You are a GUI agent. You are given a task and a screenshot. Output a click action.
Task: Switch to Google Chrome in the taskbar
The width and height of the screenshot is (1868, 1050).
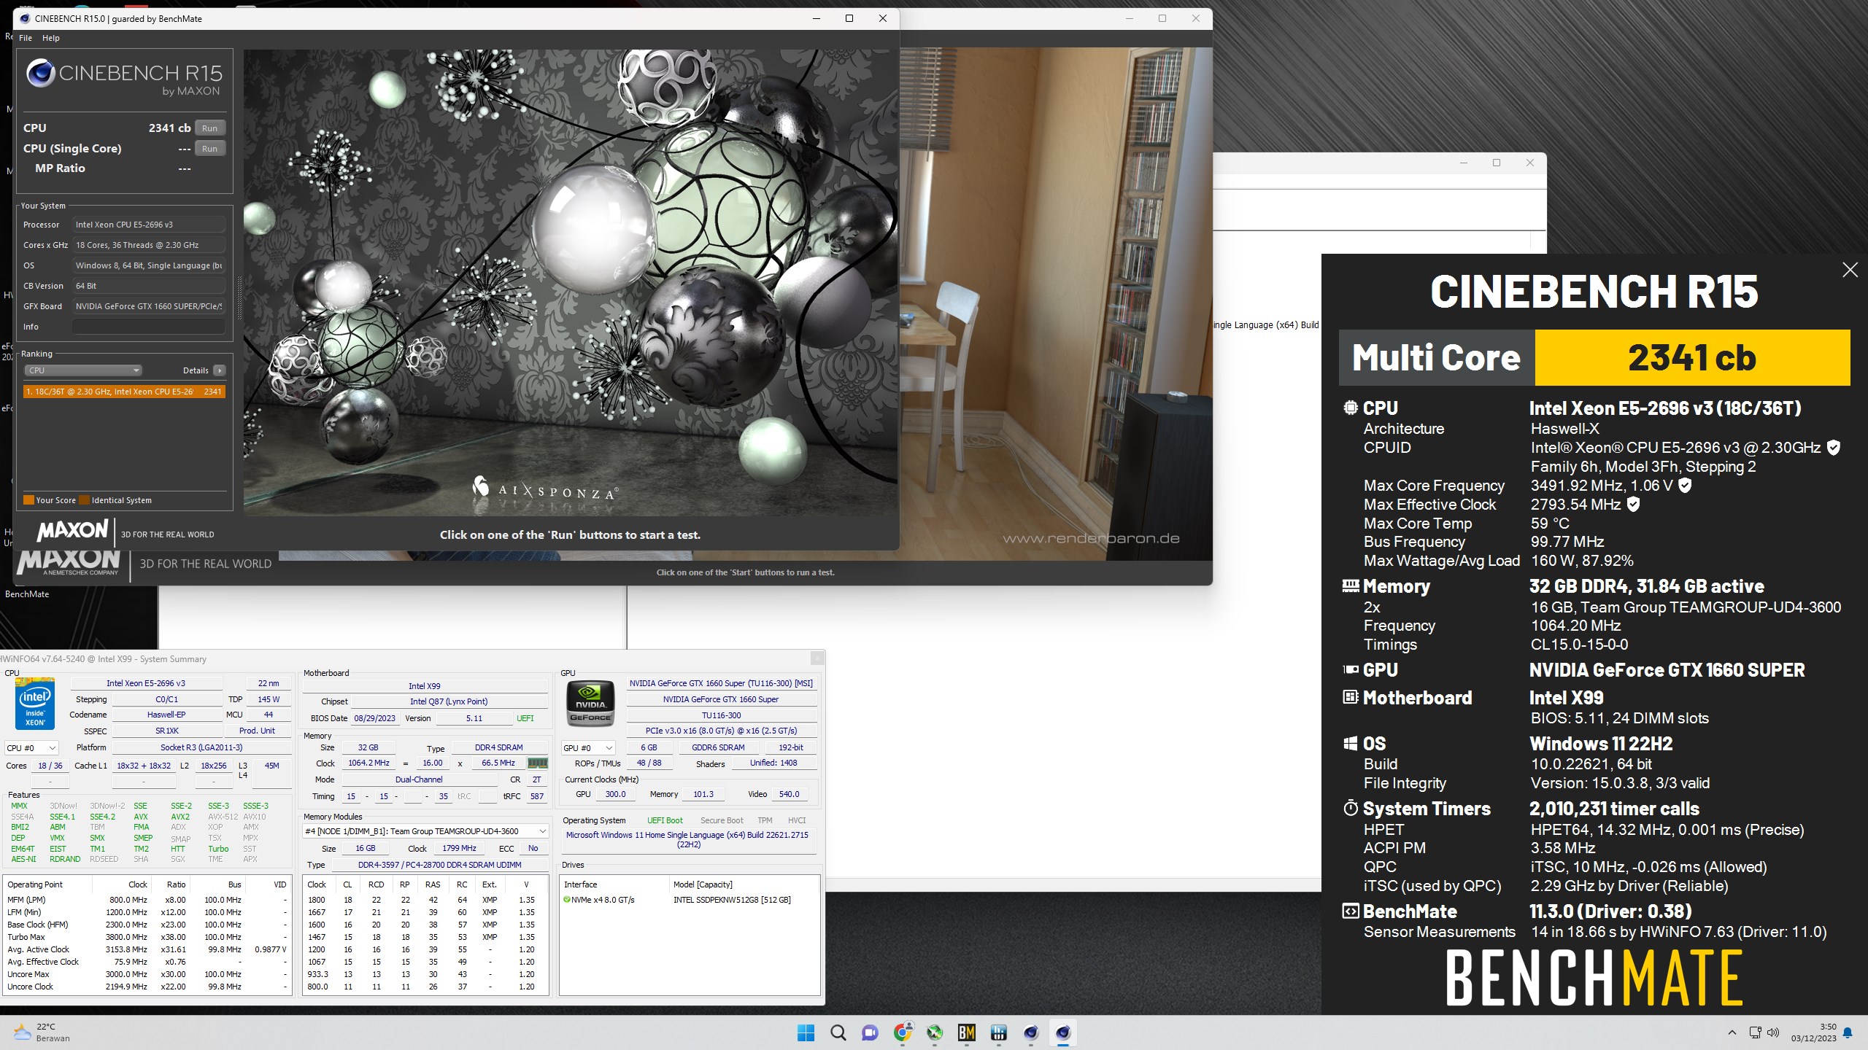pos(903,1032)
